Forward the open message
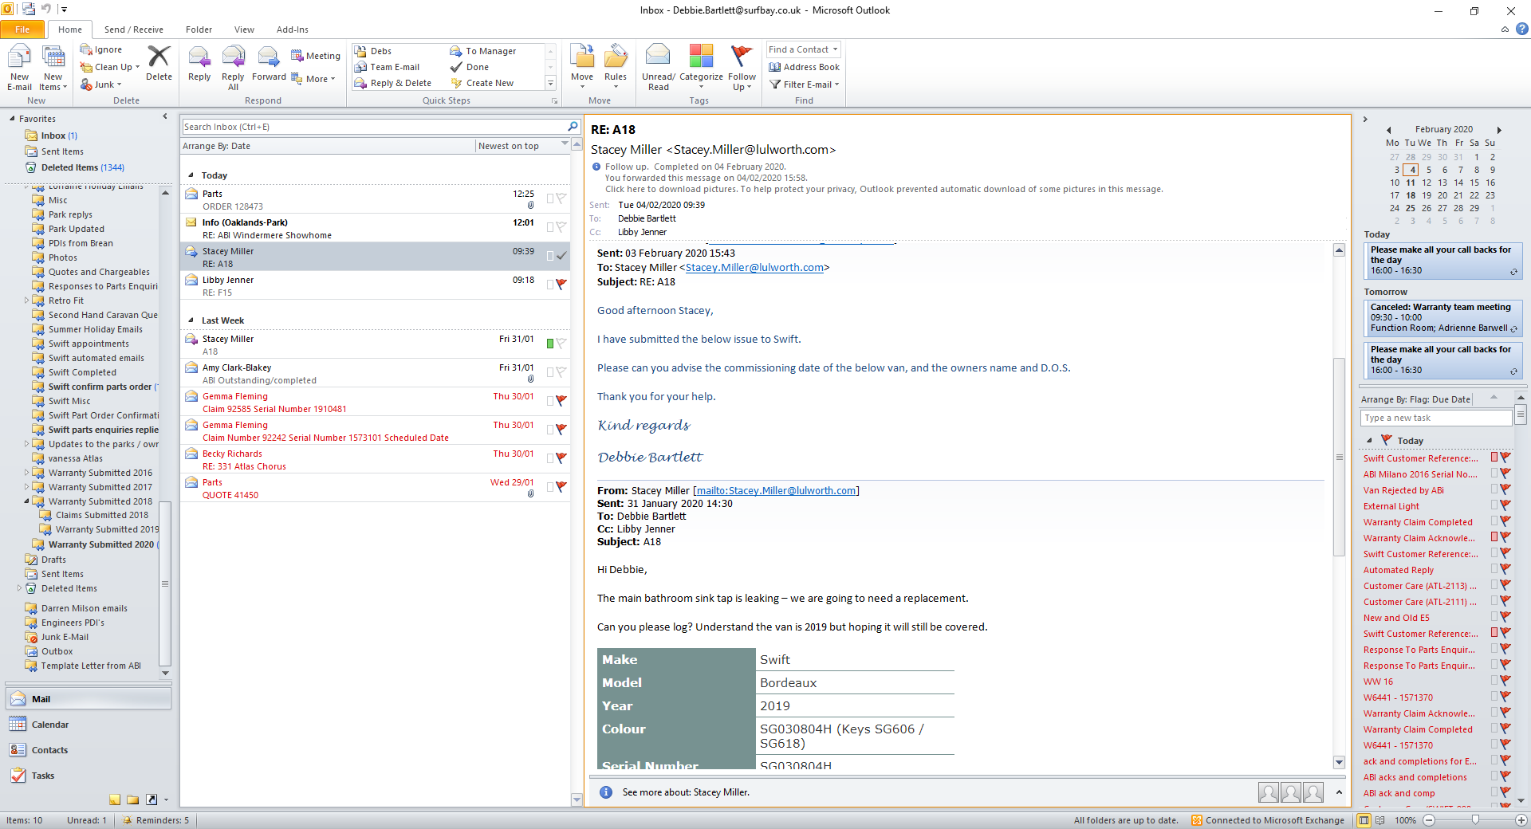This screenshot has width=1531, height=829. tap(269, 64)
